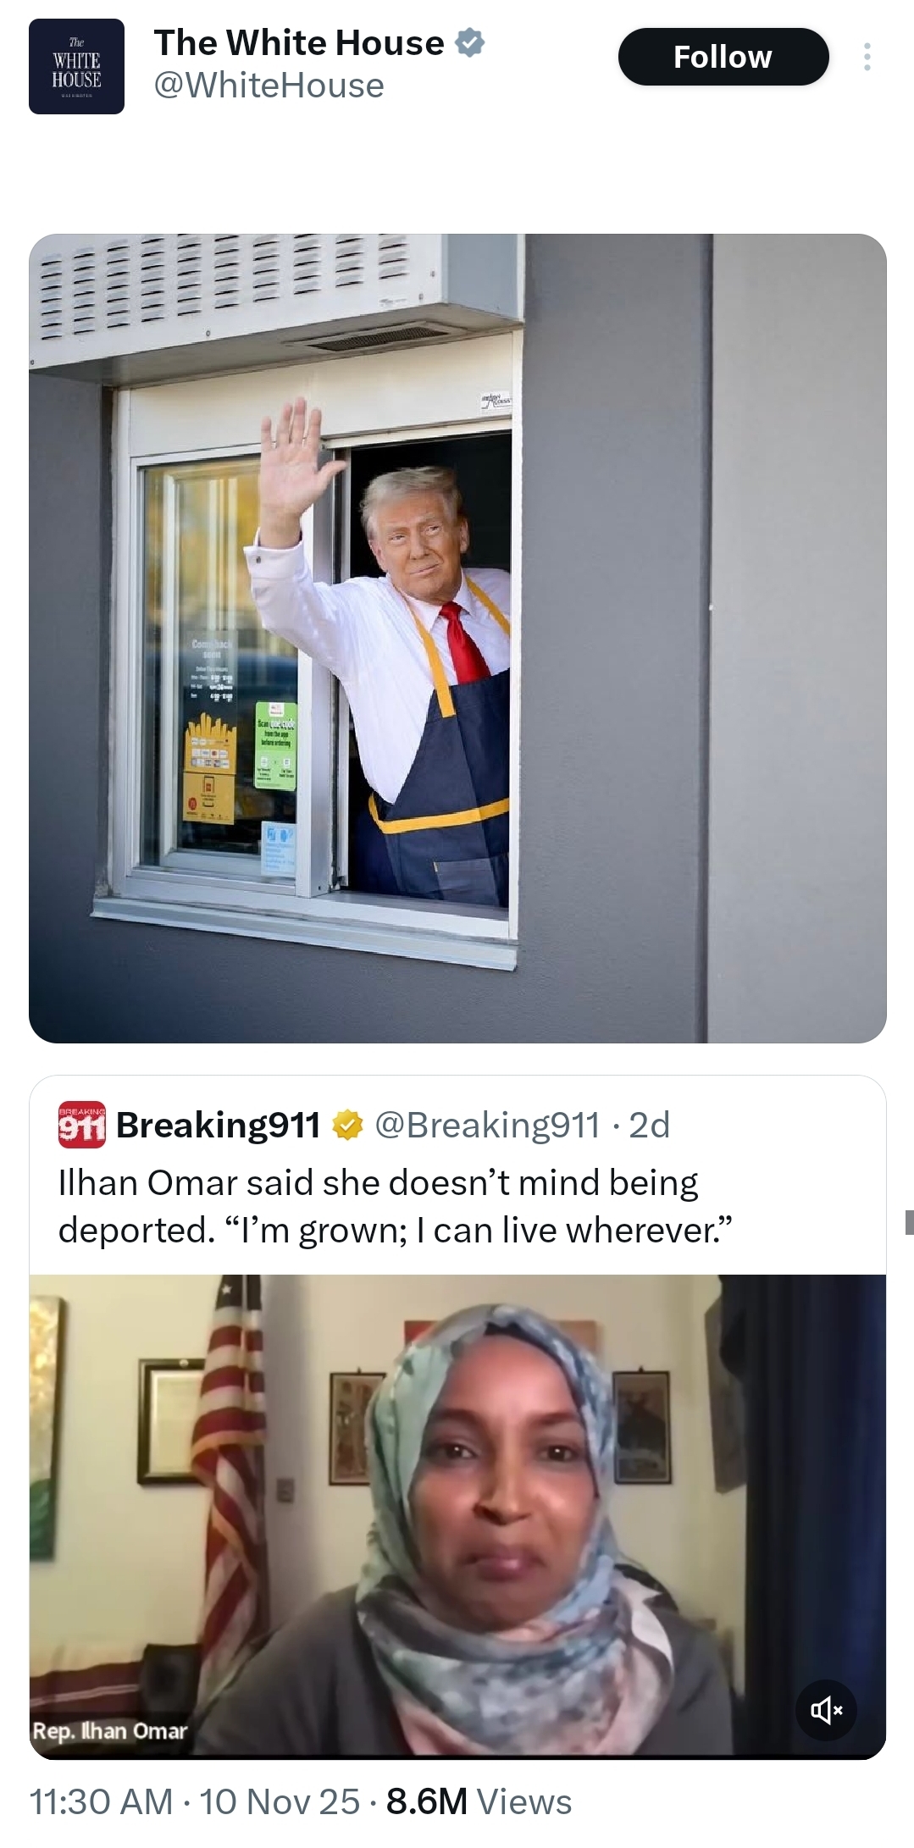This screenshot has width=914, height=1848.
Task: Follow The White House account
Action: tap(723, 57)
